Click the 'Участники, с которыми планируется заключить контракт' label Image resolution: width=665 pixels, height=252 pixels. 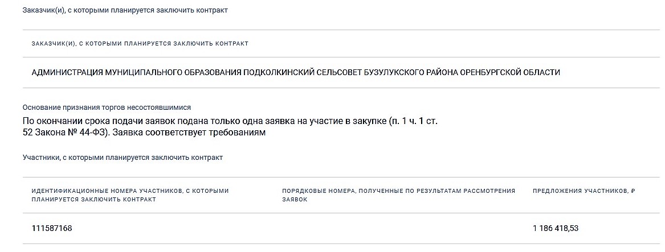[123, 157]
